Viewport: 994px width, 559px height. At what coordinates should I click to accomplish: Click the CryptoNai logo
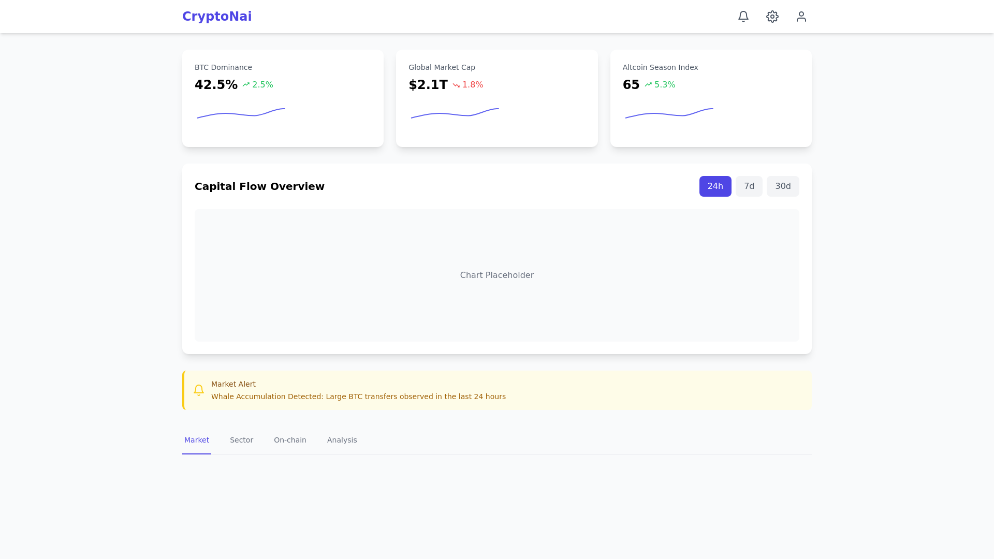pos(217,17)
